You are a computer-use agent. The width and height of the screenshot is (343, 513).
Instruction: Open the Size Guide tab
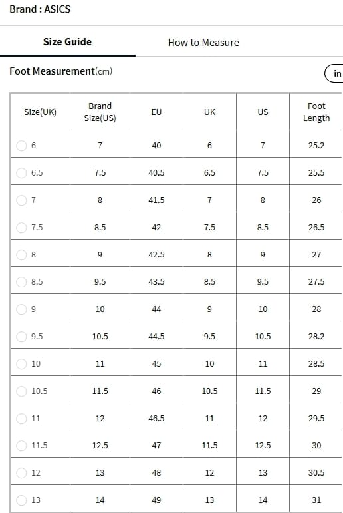(67, 42)
